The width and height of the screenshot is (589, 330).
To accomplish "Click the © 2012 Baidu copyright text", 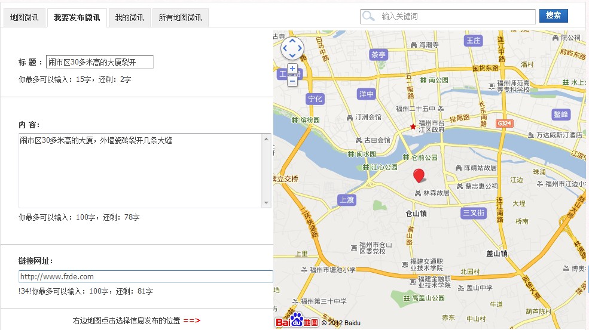I will pos(341,323).
